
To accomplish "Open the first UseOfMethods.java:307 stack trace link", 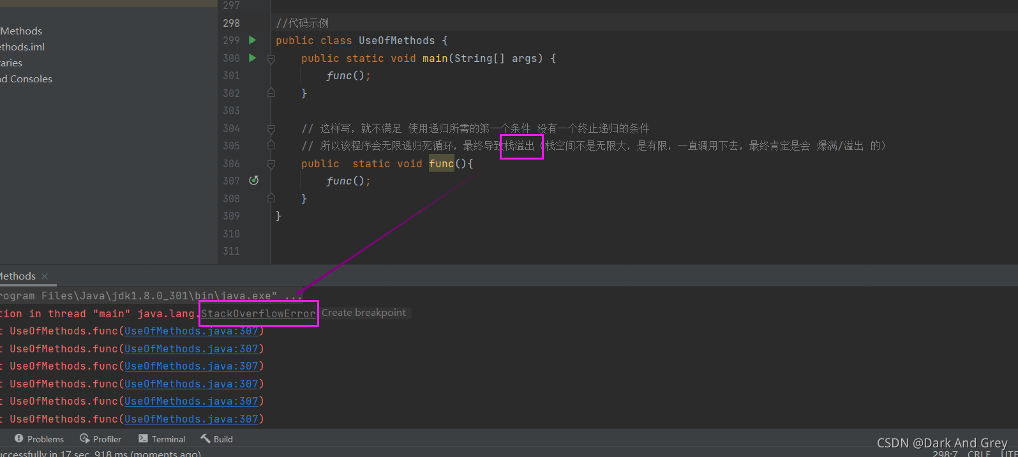I will tap(191, 331).
